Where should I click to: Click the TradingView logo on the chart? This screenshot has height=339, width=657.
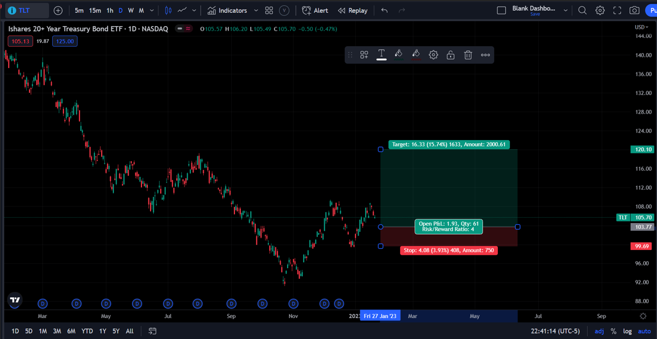(15, 300)
